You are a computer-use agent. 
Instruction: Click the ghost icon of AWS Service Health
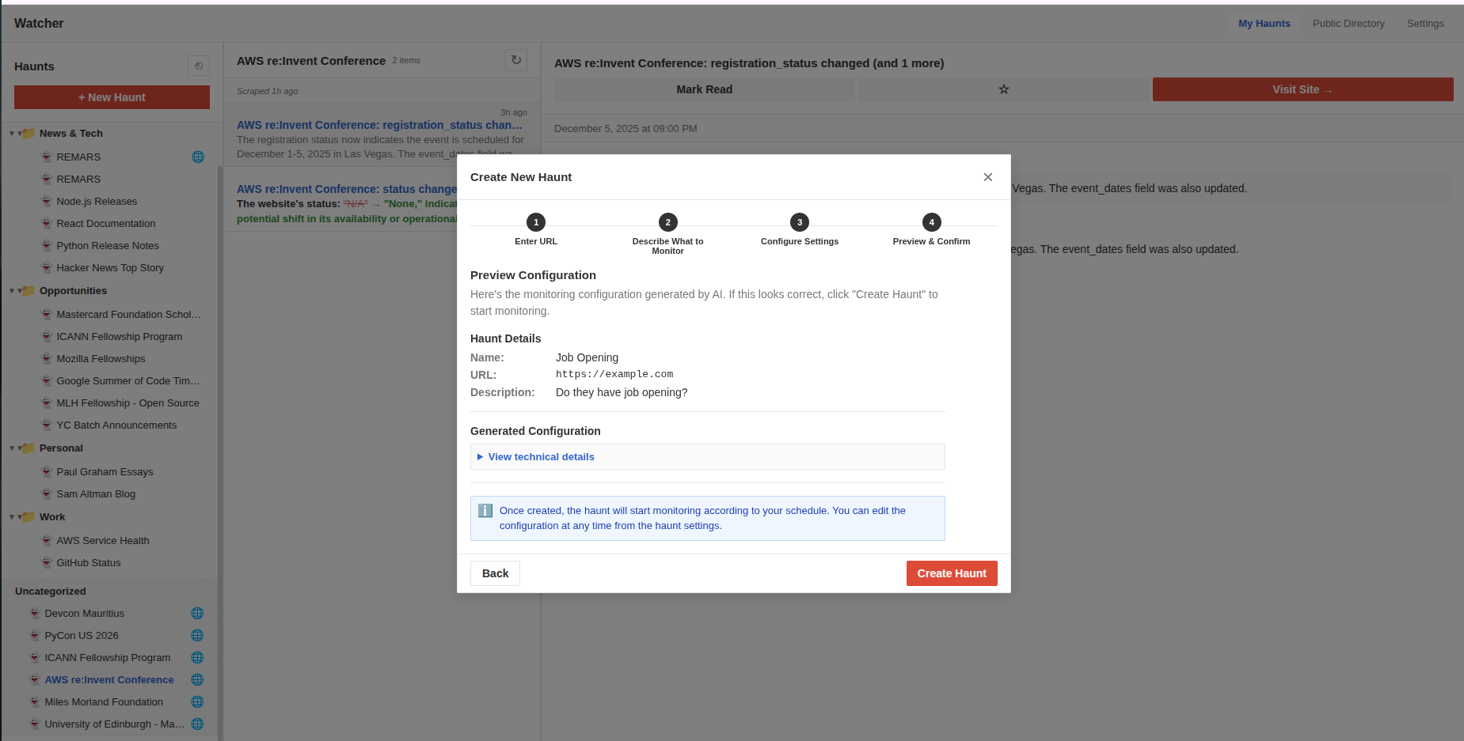point(47,540)
